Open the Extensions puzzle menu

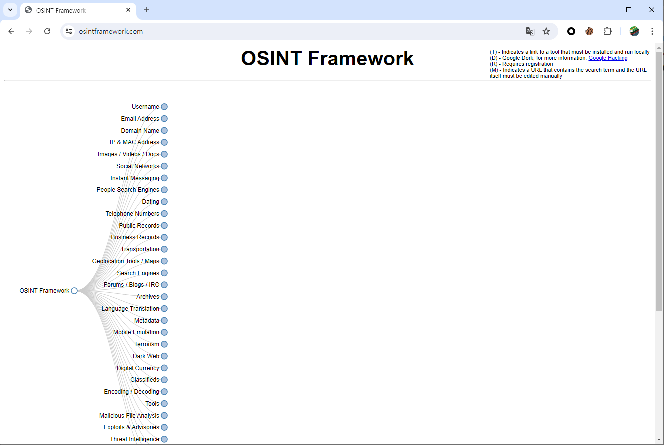(607, 31)
